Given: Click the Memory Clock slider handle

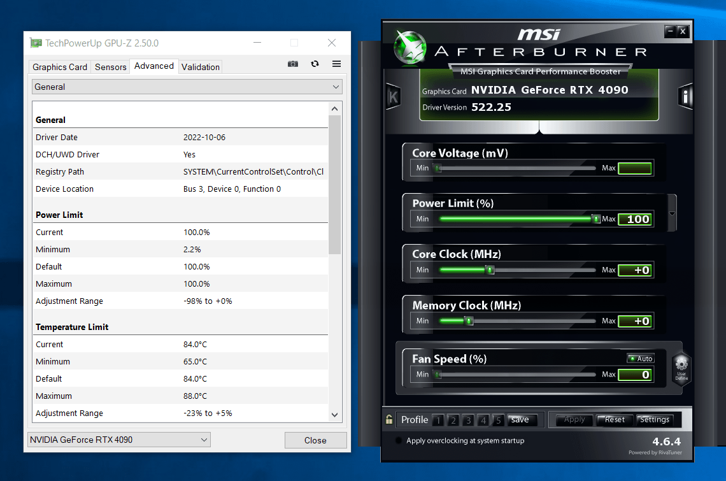Looking at the screenshot, I should [469, 320].
